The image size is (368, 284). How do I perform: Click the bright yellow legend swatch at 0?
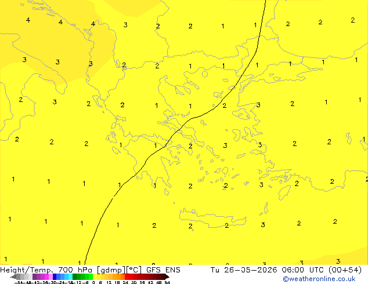(x=95, y=276)
